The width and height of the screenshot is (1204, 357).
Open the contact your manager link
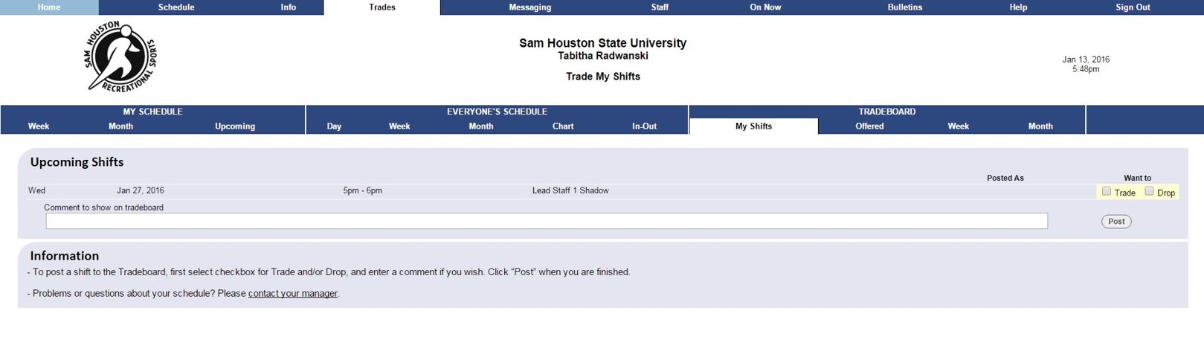click(x=293, y=293)
